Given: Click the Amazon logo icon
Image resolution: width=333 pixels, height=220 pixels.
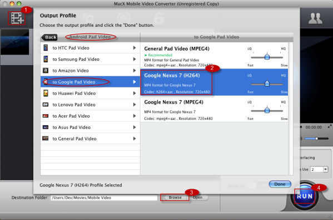Looking at the screenshot, I should [x=46, y=70].
